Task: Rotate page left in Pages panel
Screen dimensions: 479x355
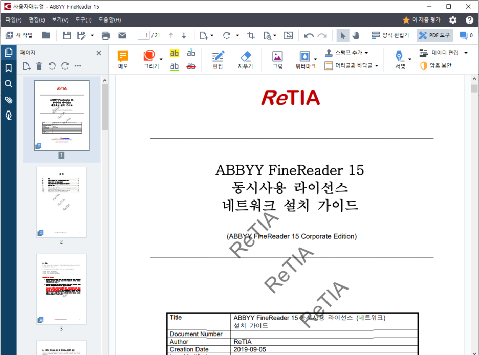Action: click(52, 66)
